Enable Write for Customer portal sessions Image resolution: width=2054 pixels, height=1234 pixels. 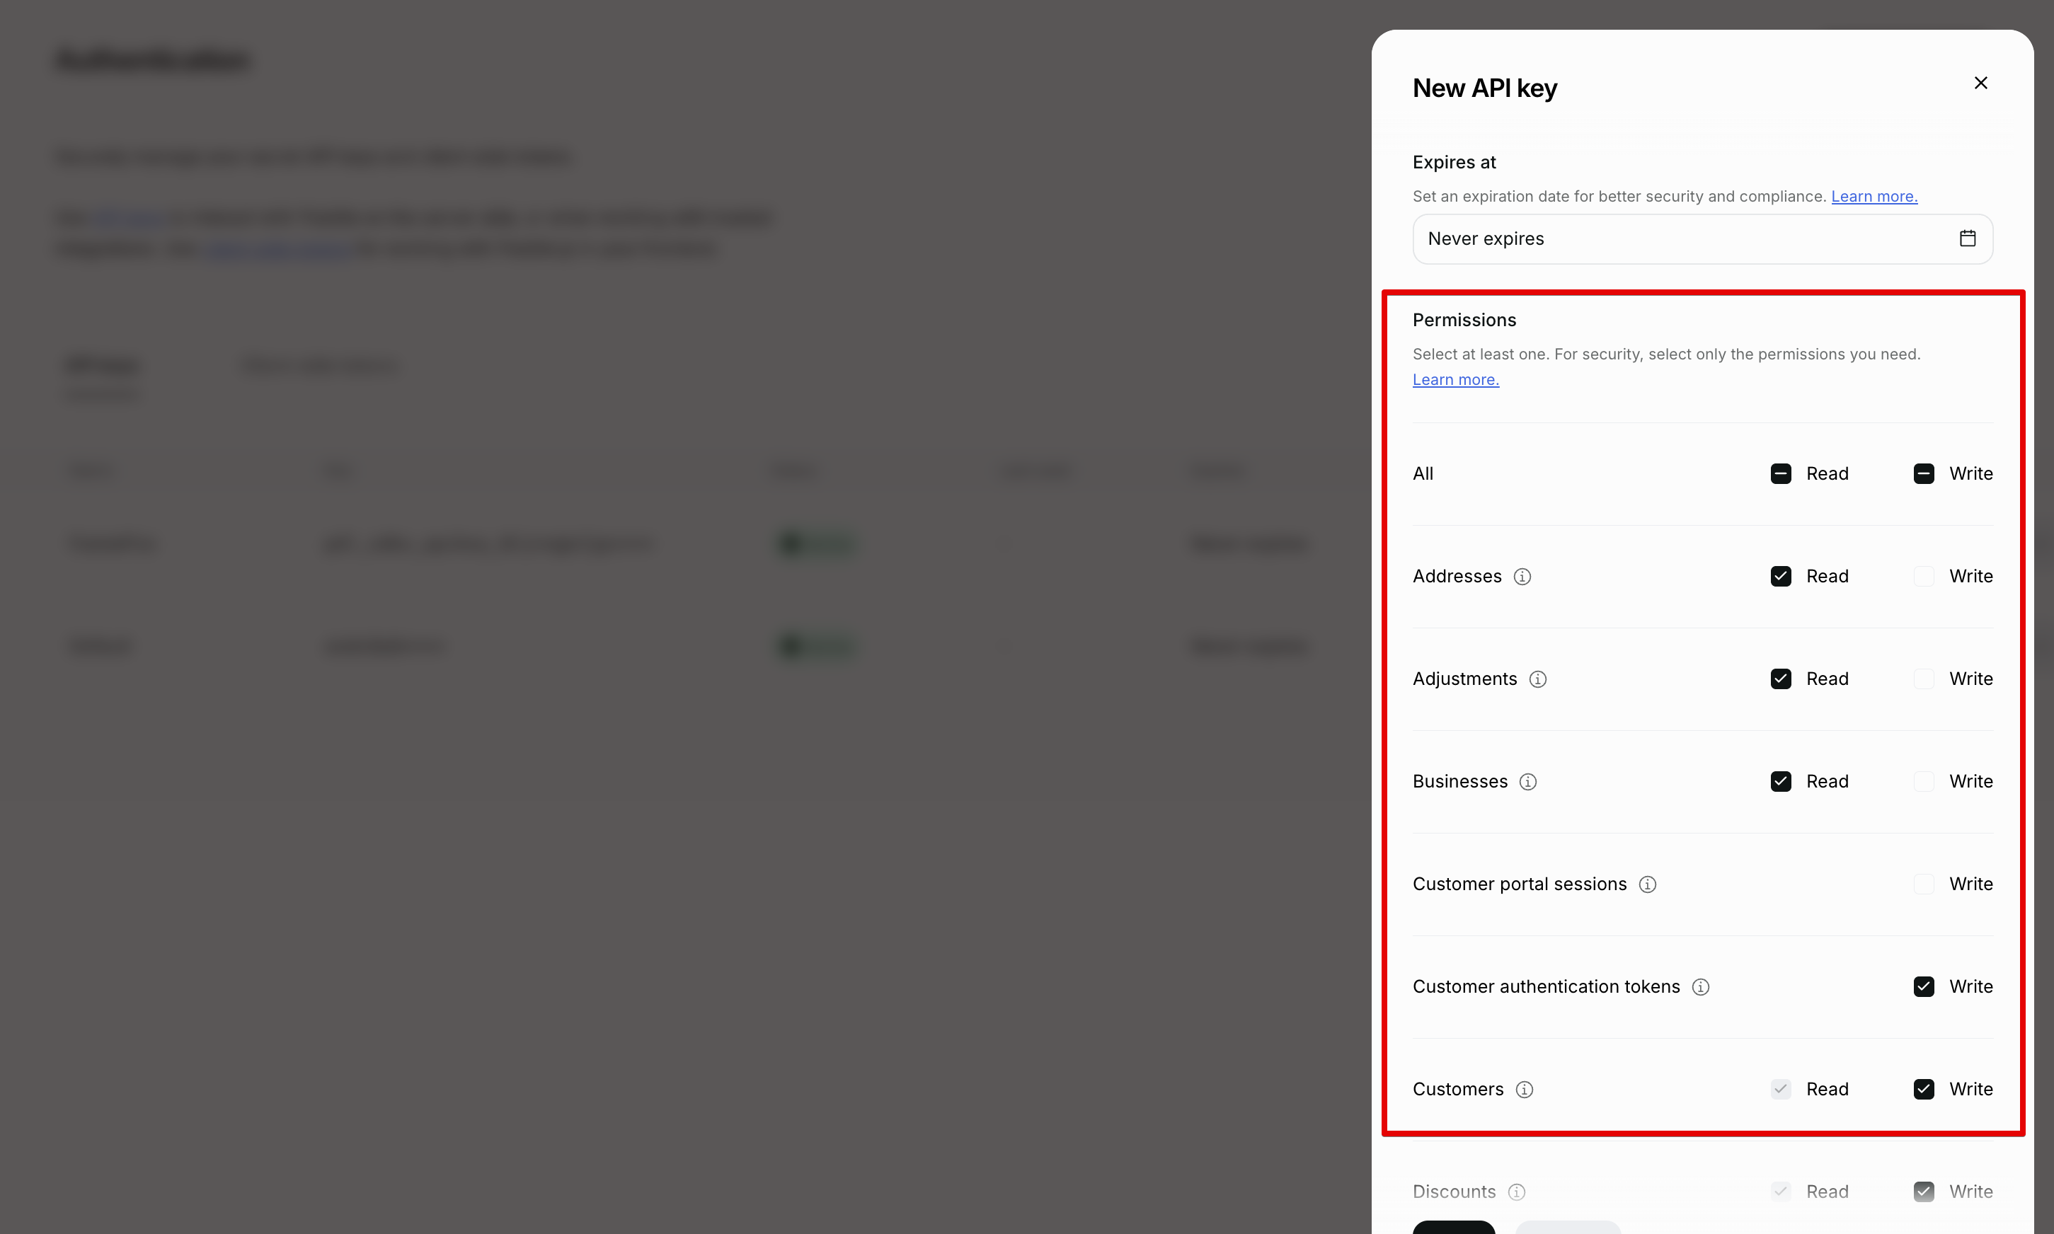point(1924,884)
